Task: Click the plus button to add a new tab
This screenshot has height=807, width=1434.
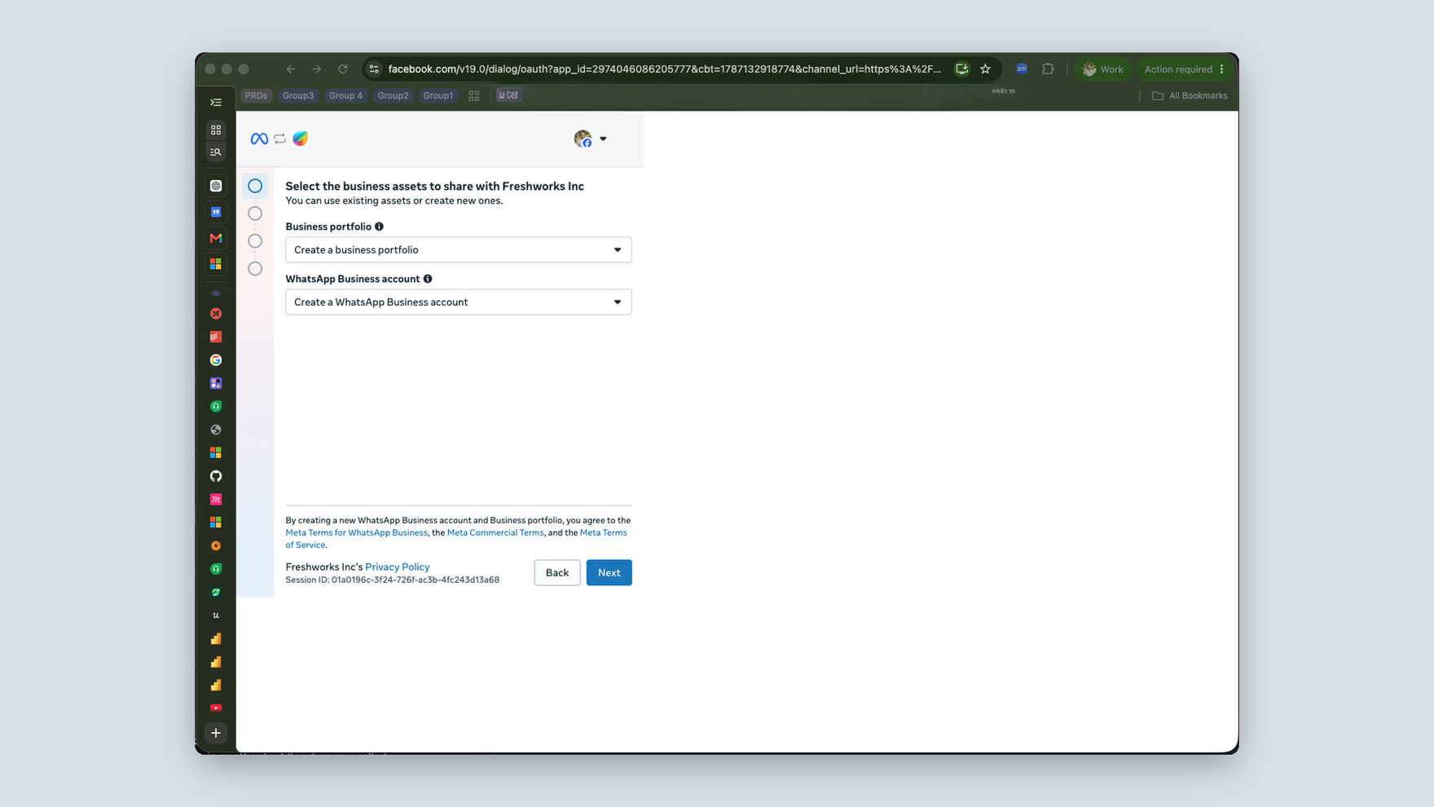Action: pyautogui.click(x=216, y=733)
